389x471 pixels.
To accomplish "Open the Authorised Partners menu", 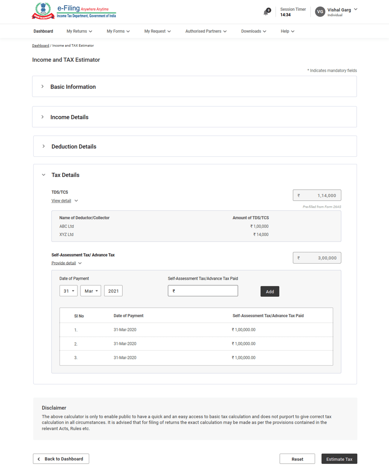I will (x=206, y=31).
